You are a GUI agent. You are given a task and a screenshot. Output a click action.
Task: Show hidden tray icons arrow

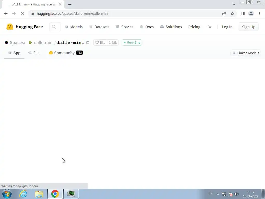(x=218, y=194)
